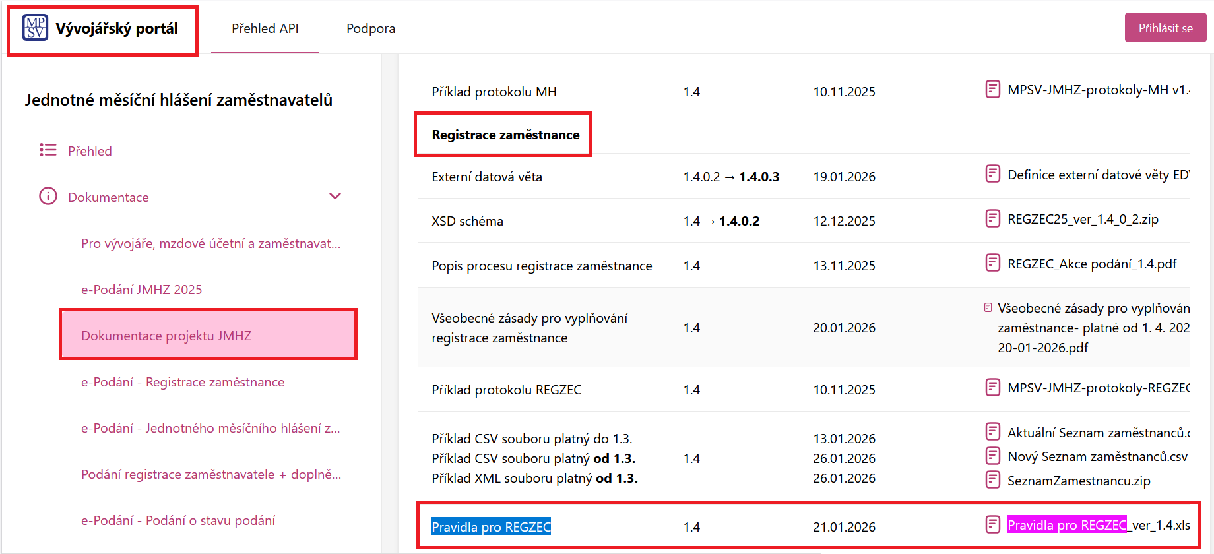
Task: Open e-Podání - Podání o stavu podání
Action: click(177, 520)
